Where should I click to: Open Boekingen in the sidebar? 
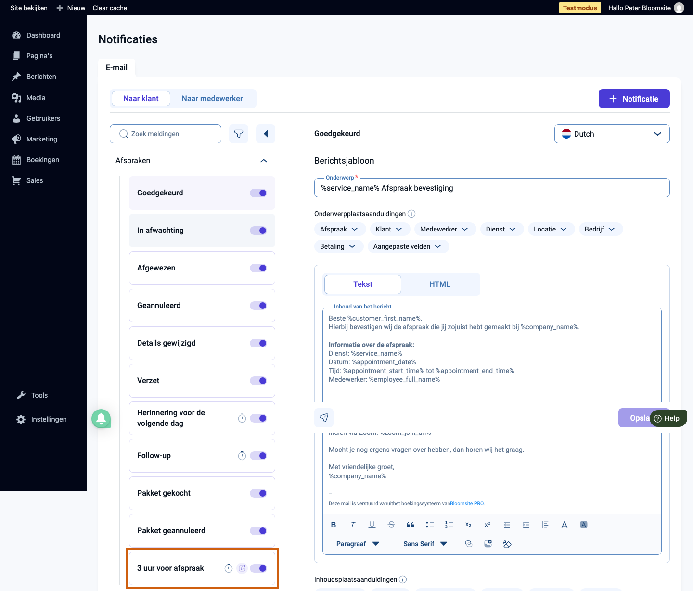pos(43,160)
